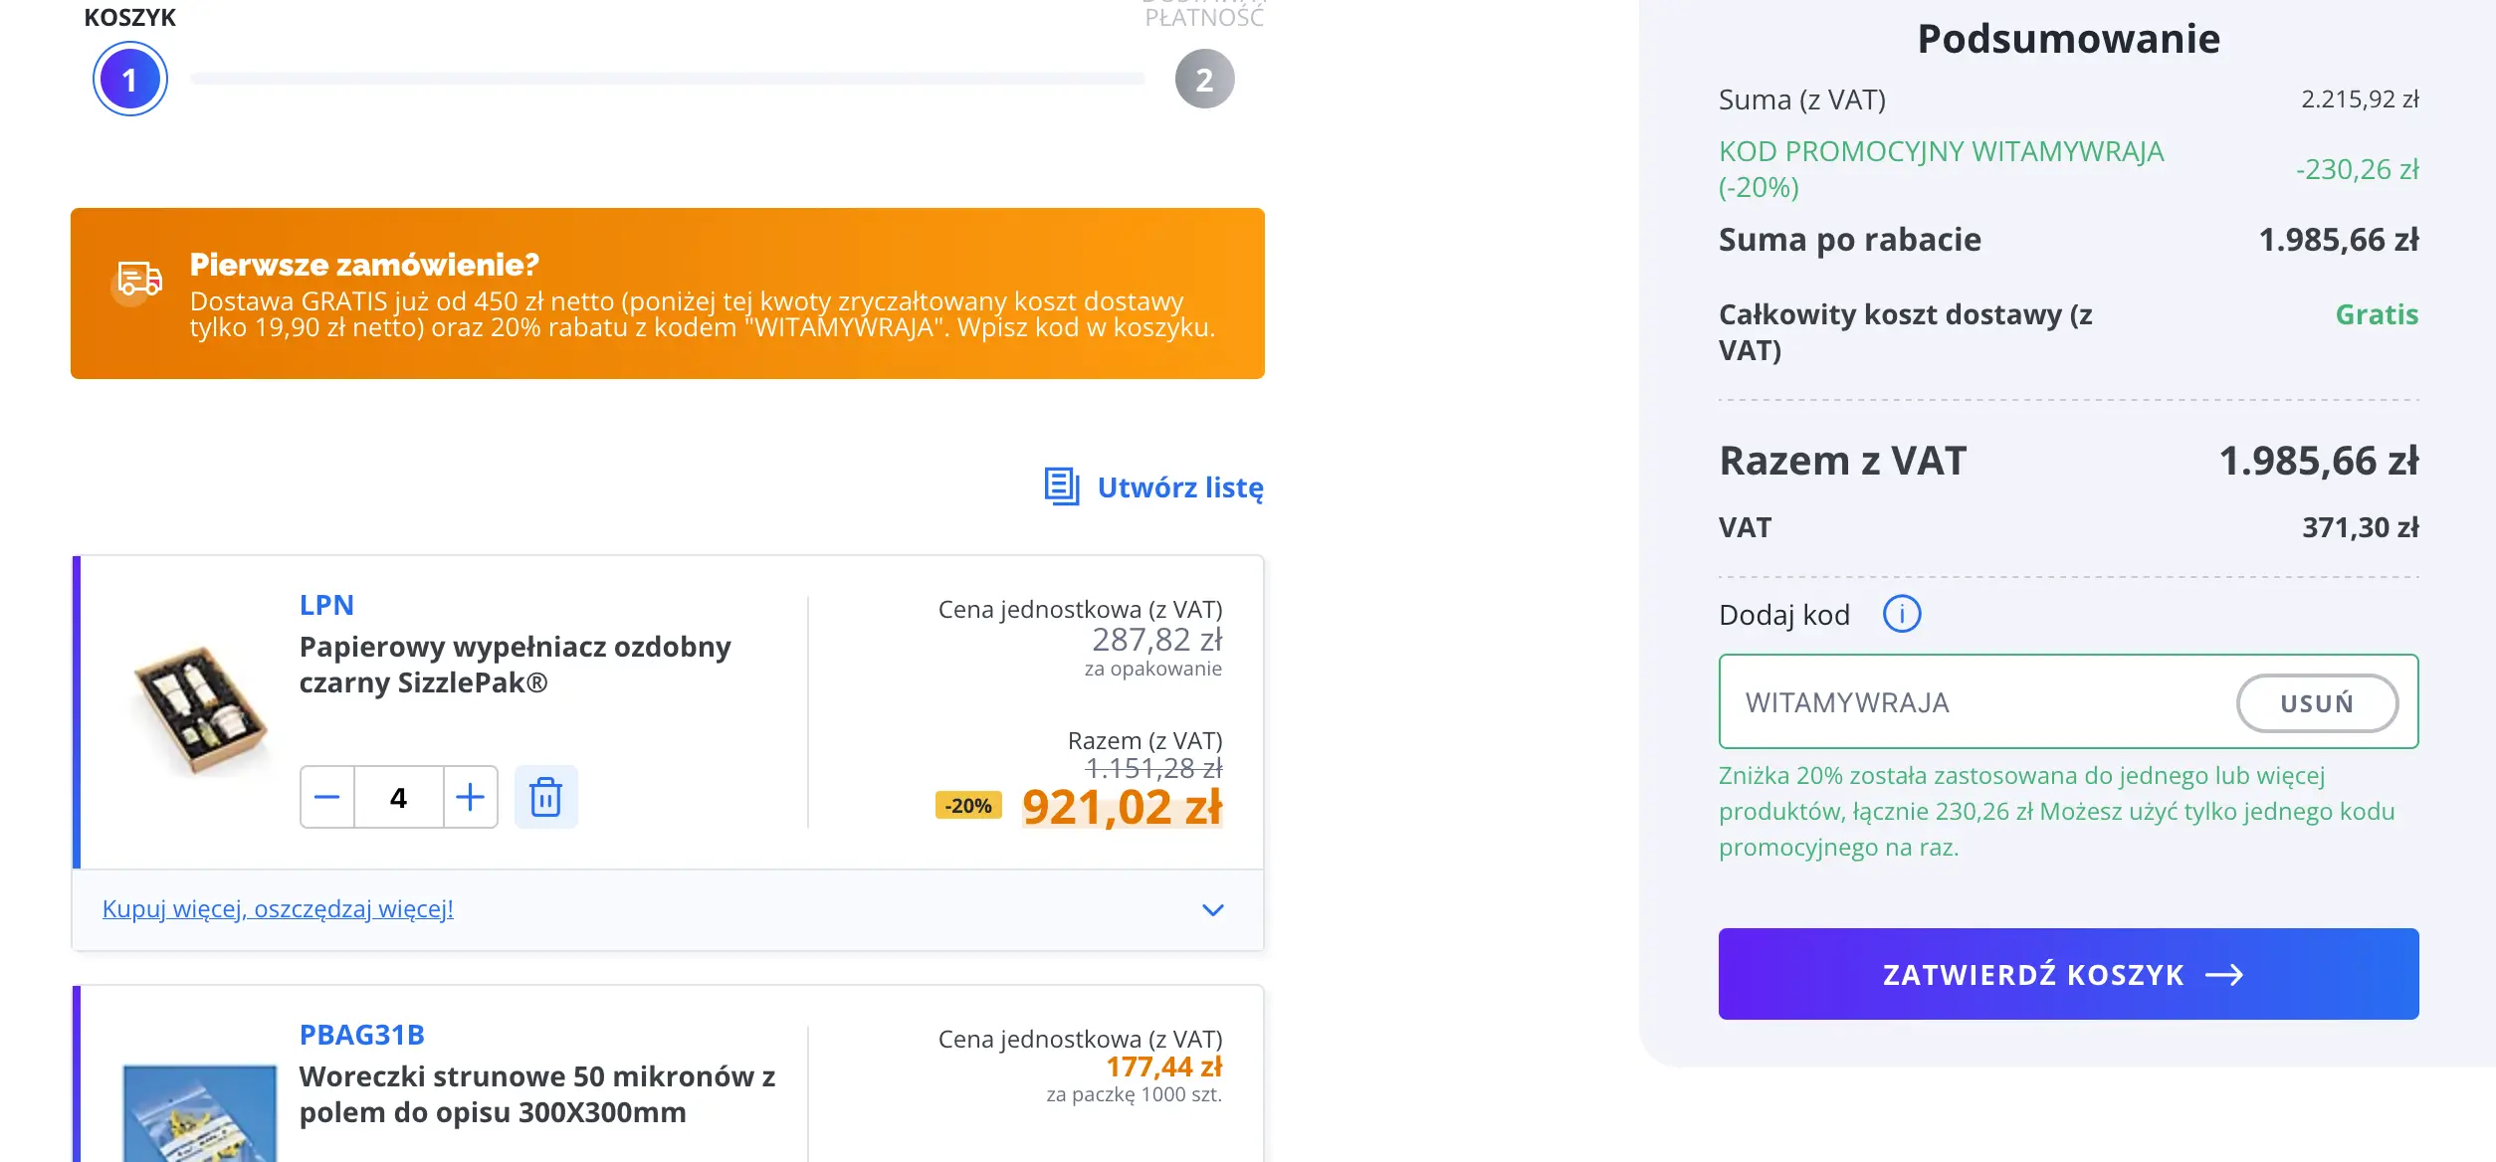Go to step 2 payment circle
This screenshot has height=1162, width=2496.
pos(1204,80)
